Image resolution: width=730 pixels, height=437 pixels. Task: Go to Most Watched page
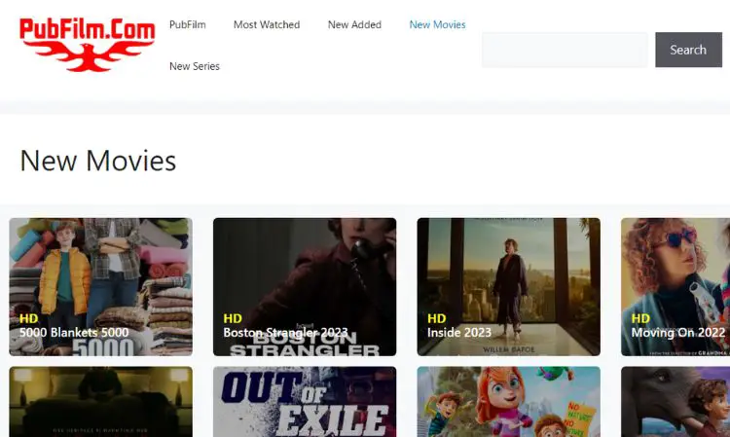click(x=267, y=24)
